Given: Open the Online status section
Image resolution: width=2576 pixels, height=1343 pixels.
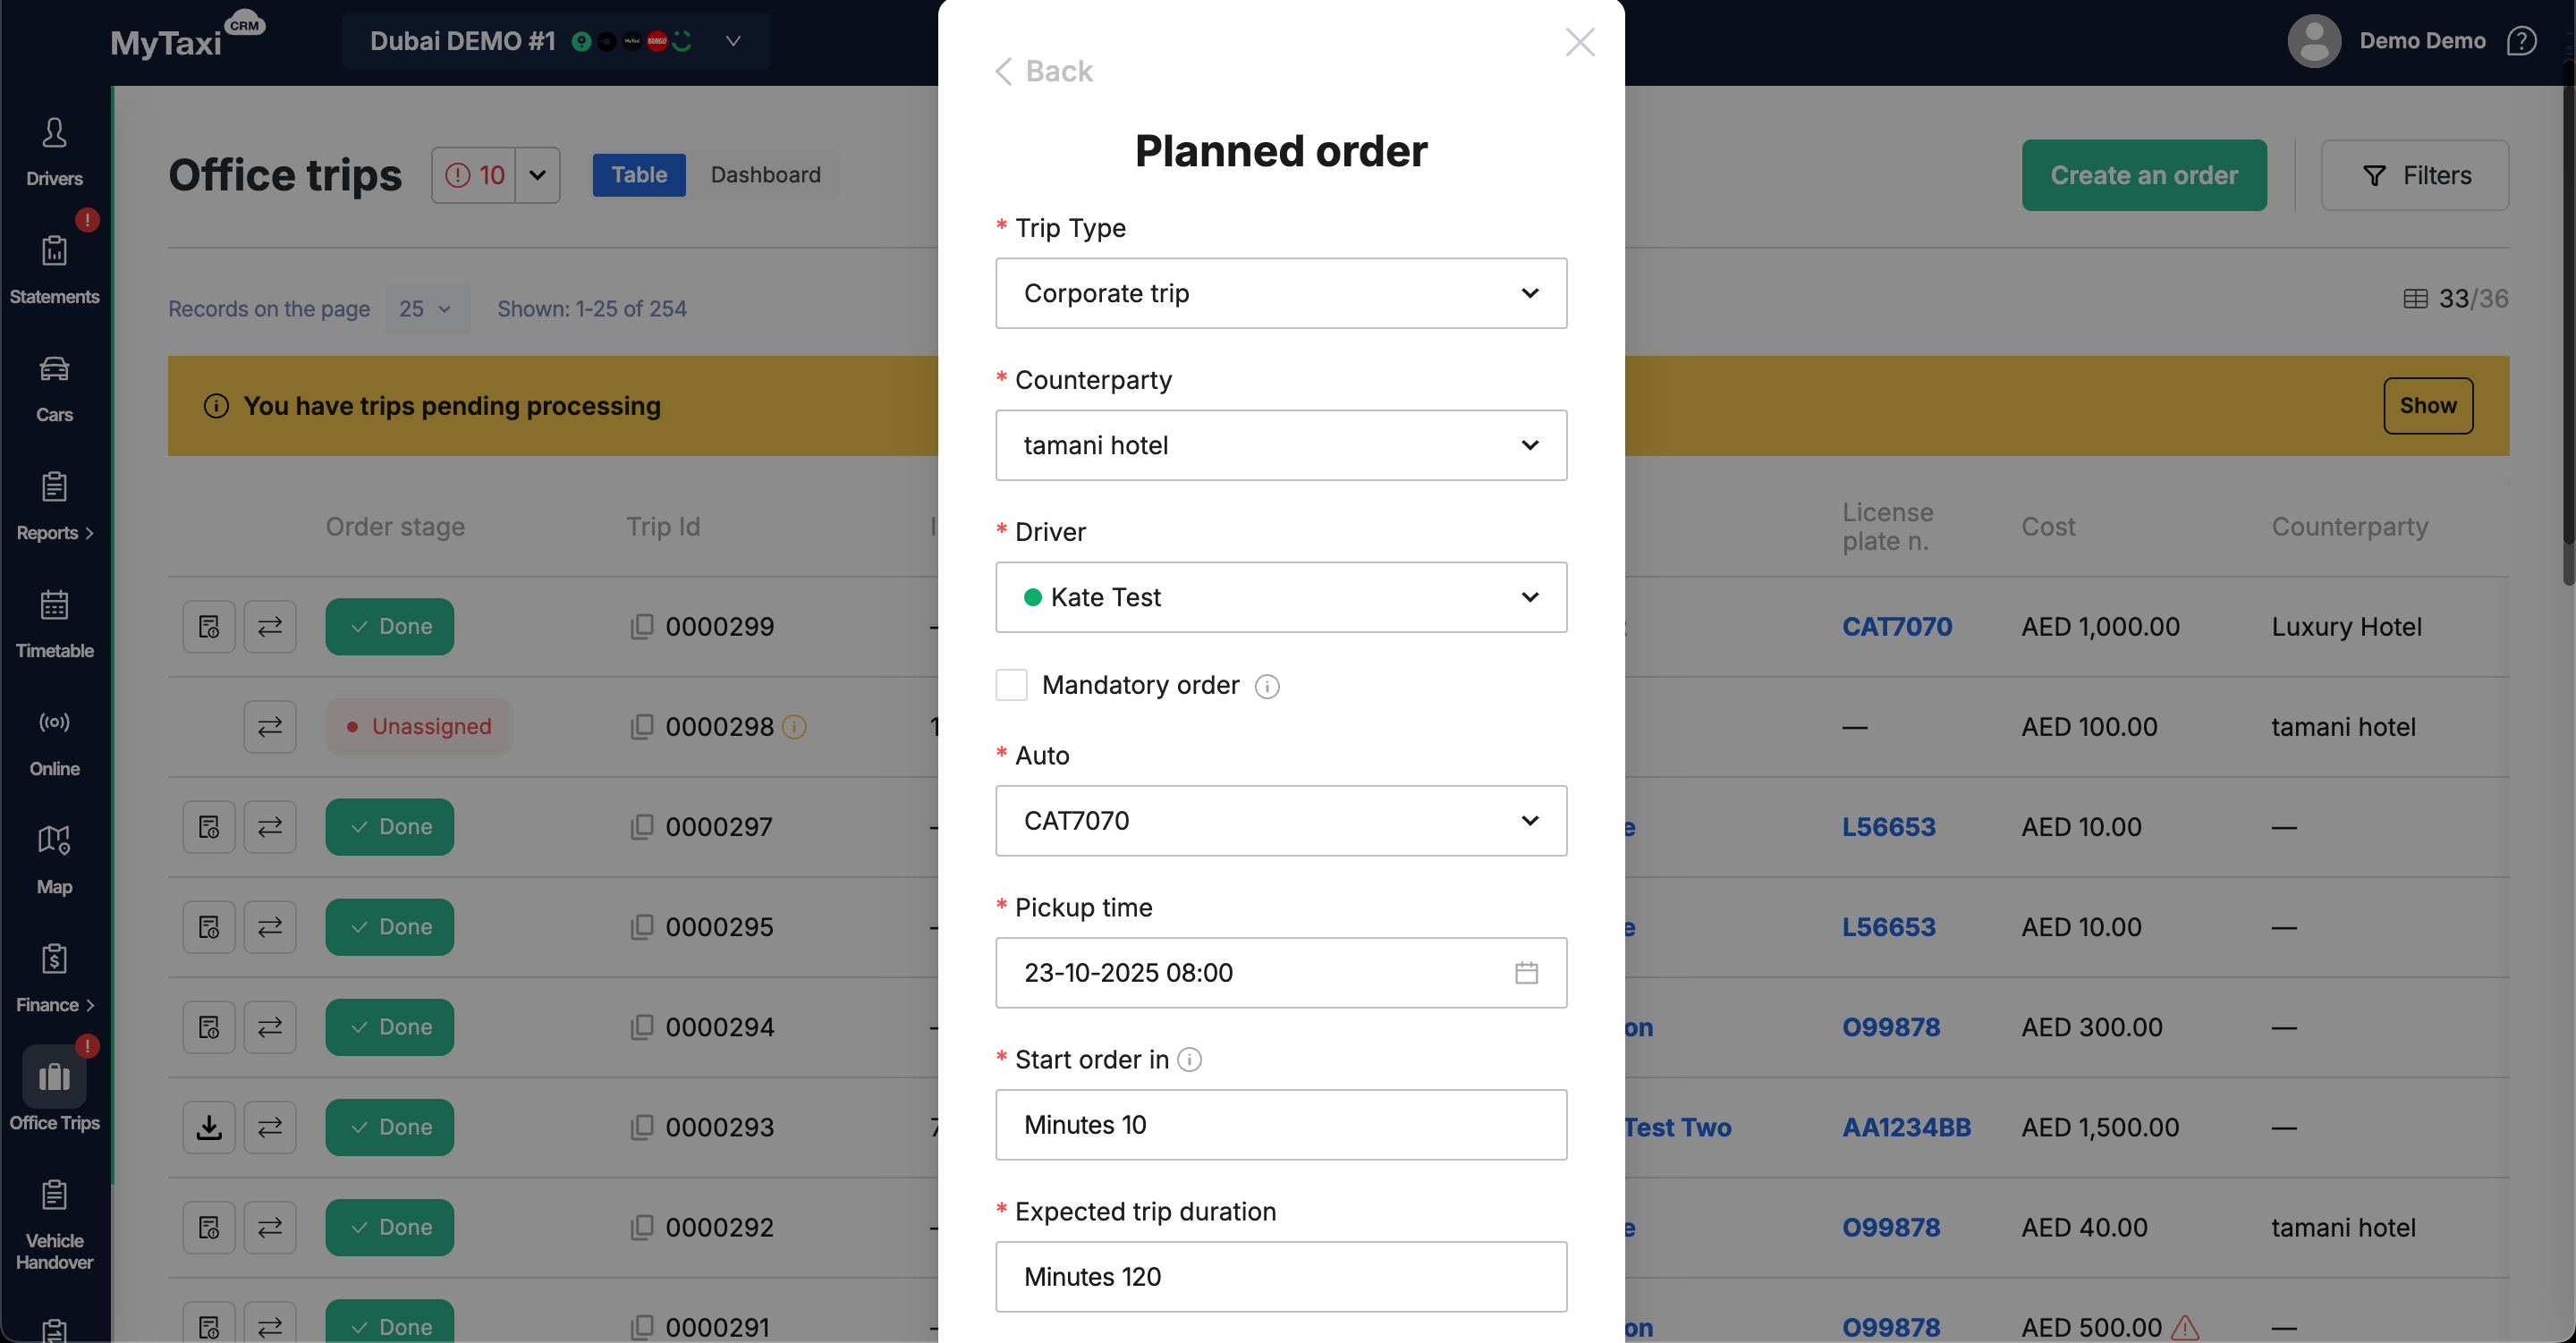Looking at the screenshot, I should [x=54, y=741].
